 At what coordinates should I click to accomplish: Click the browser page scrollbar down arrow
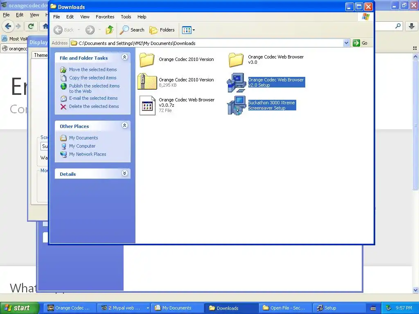click(x=415, y=290)
